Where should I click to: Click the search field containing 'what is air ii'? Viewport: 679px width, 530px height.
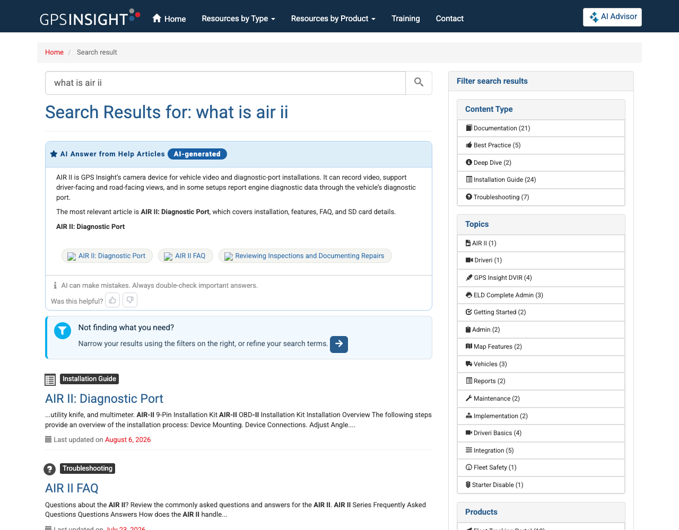225,83
